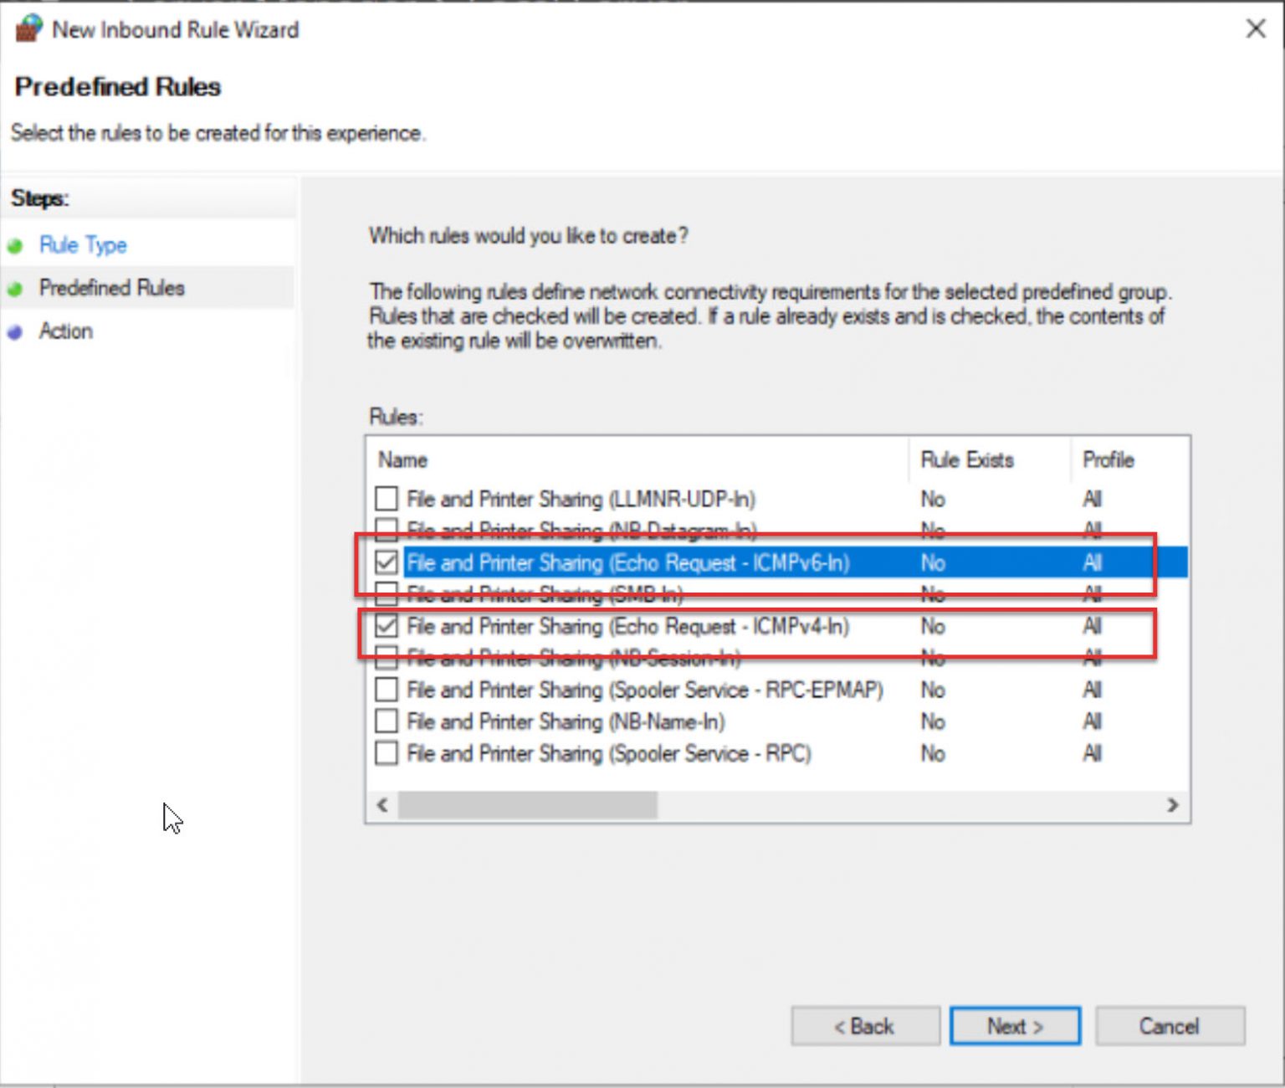Click the wizard brick icon
Screen dimensions: 1285x1088
[28, 28]
